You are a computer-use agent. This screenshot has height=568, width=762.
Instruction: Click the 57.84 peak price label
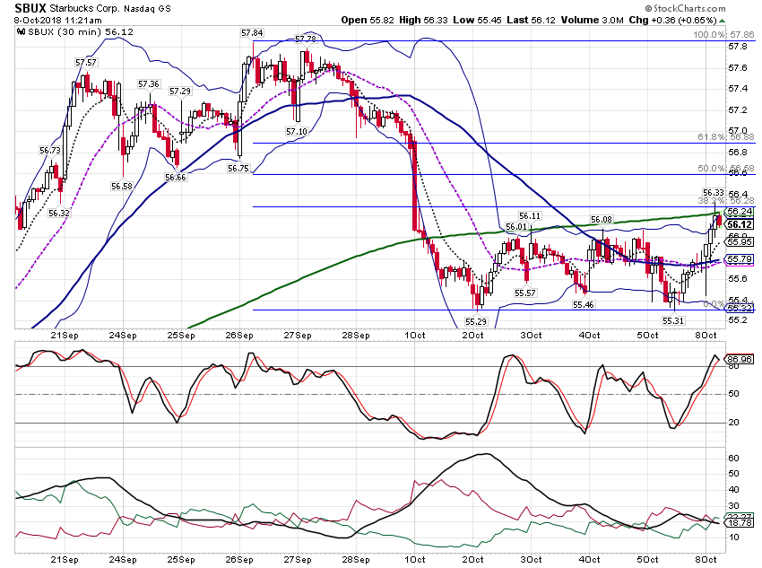(x=252, y=33)
